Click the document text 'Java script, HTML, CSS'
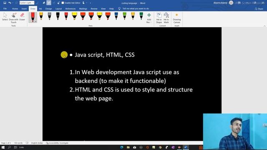Screen dimensions: 267x150 point(105,55)
